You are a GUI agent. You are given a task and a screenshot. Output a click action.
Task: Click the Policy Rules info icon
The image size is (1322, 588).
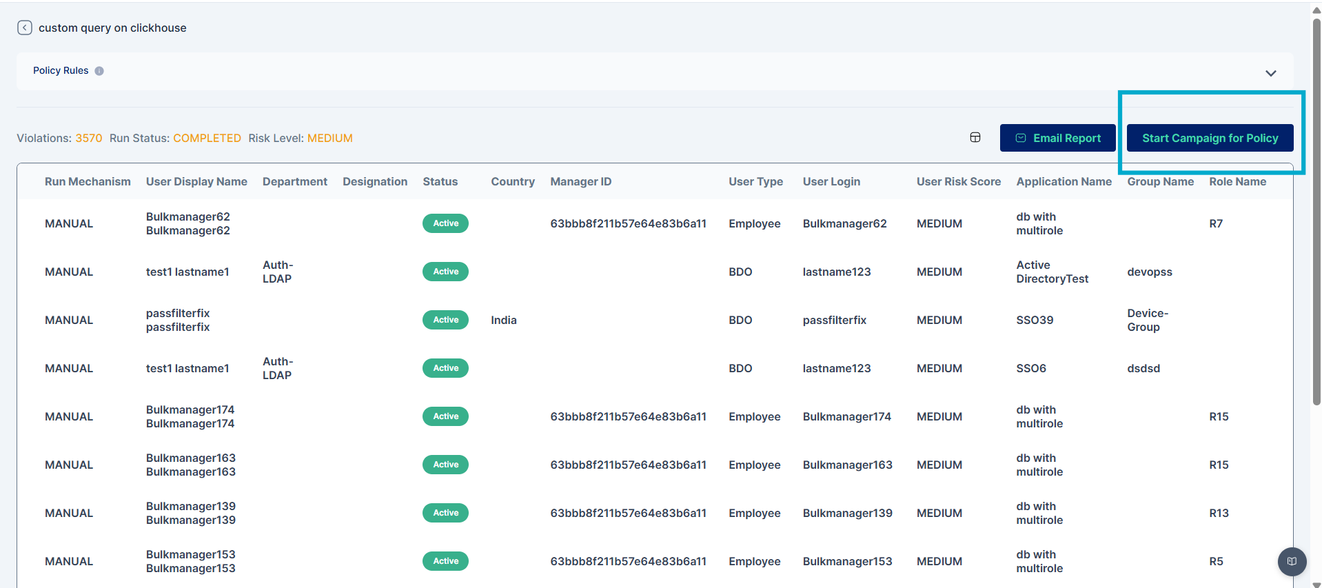pos(99,71)
